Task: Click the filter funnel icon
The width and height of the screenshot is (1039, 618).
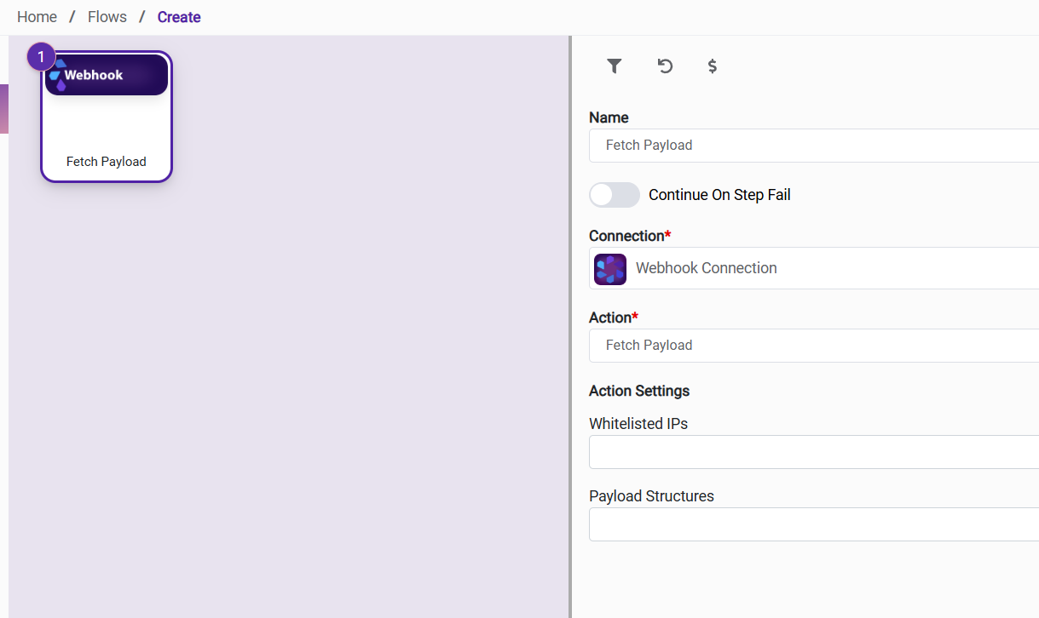Action: (x=614, y=66)
